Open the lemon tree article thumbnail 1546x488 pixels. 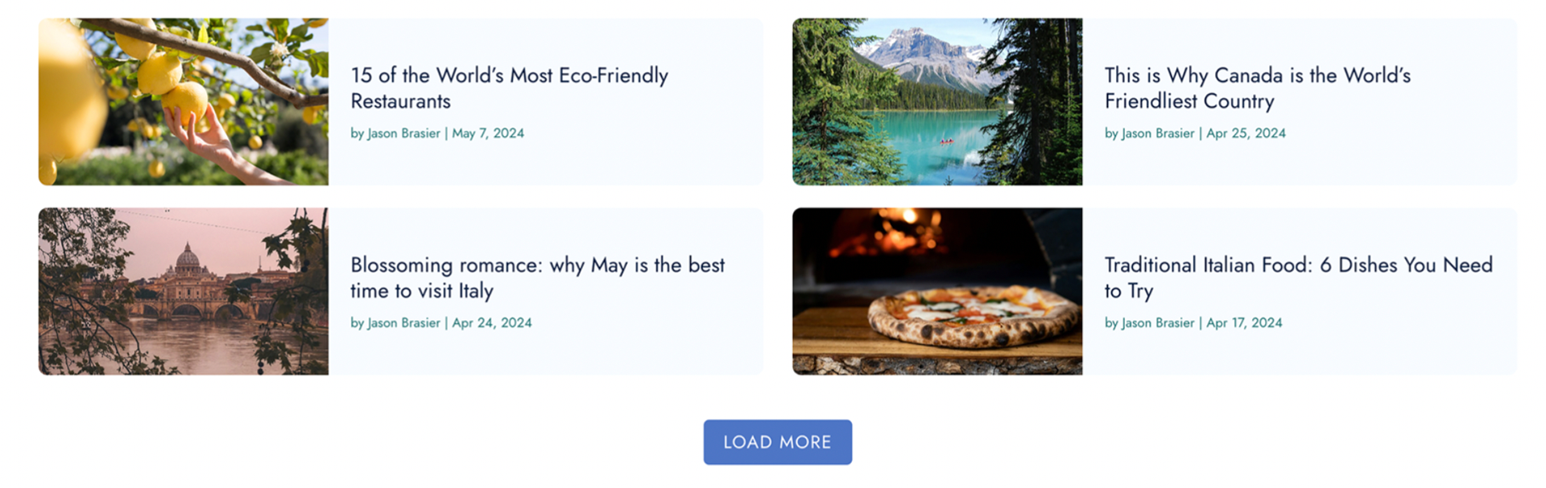pos(184,102)
